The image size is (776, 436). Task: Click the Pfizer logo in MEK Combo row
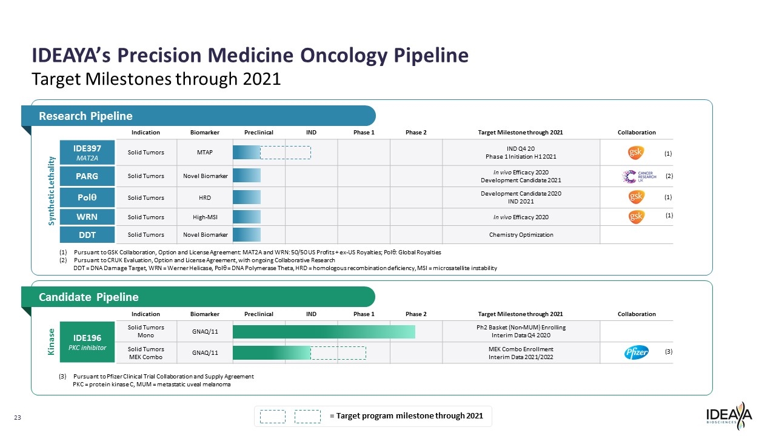636,352
